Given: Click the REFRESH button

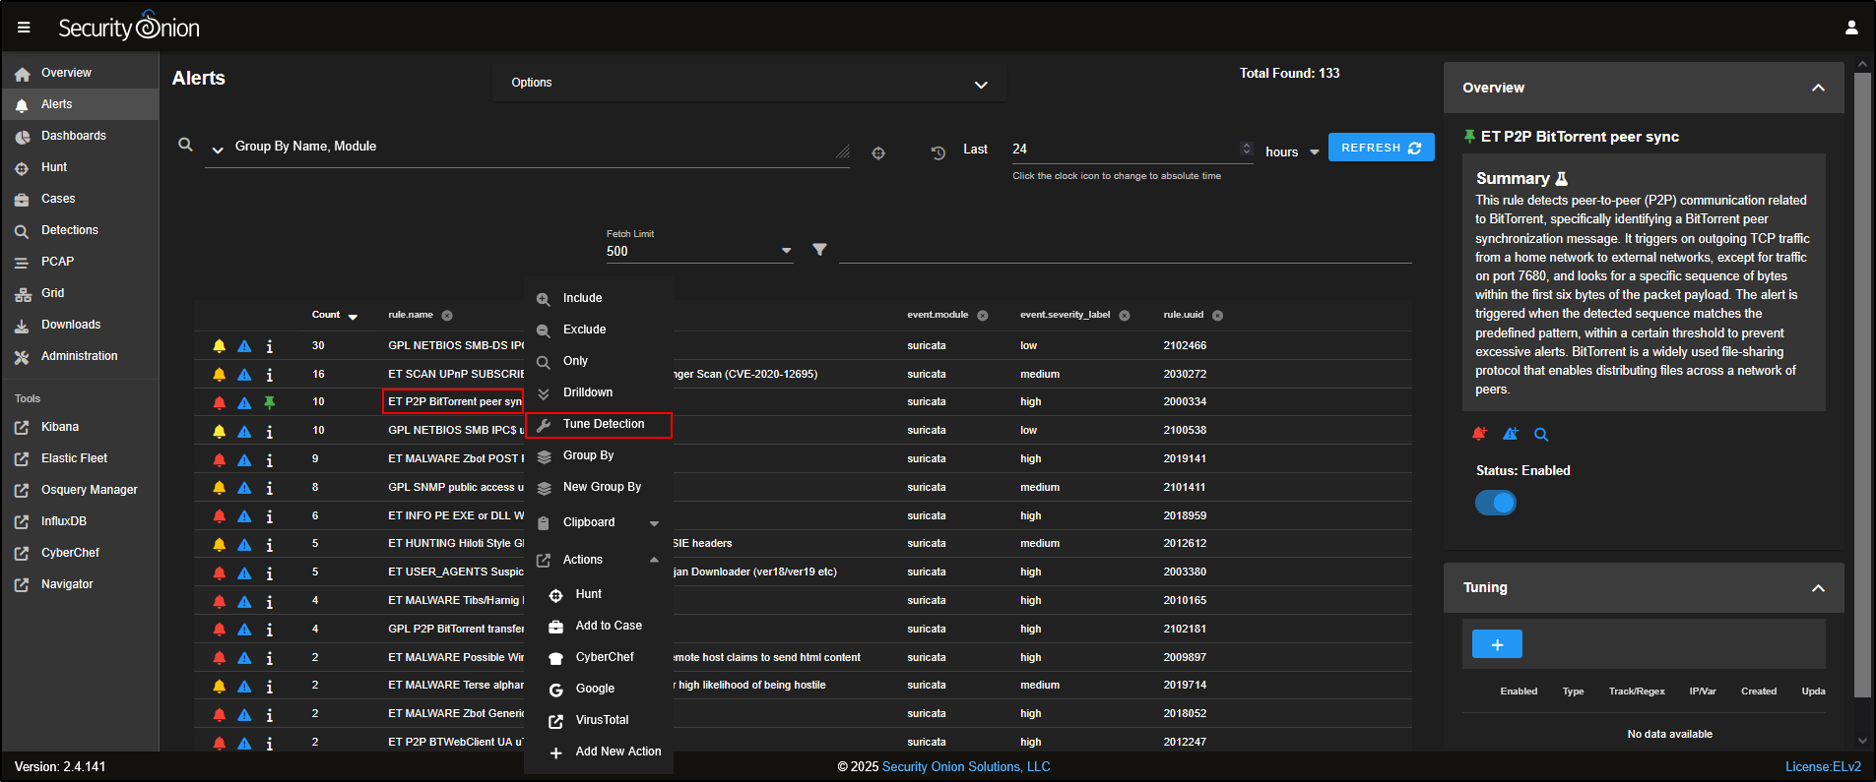Looking at the screenshot, I should [1381, 148].
